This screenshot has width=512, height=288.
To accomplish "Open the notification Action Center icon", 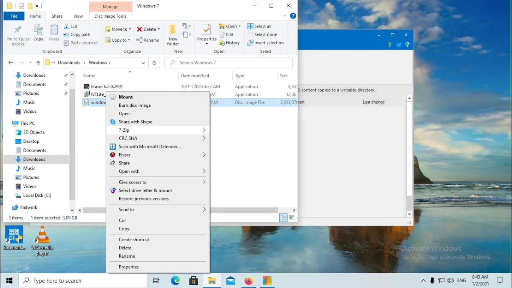I will coord(500,281).
